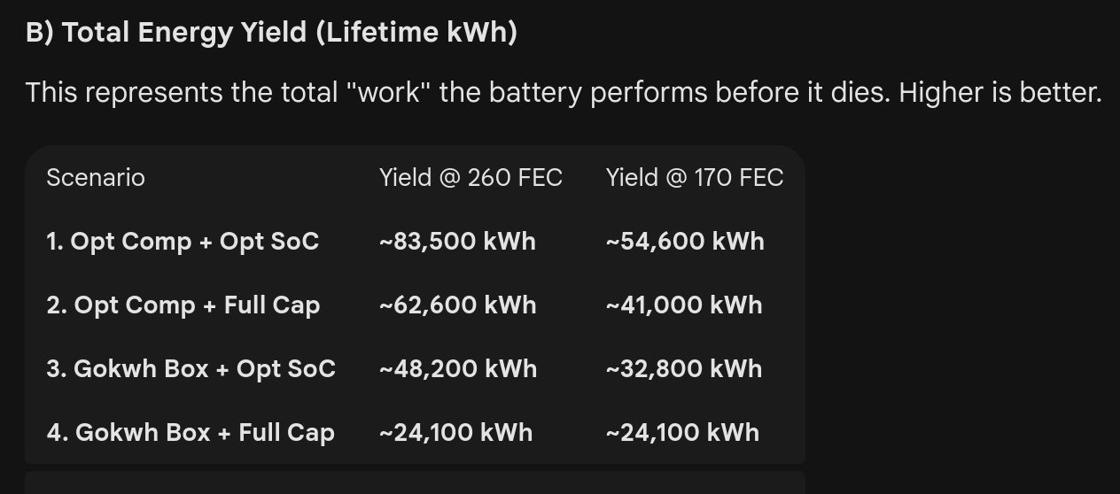
Task: Click the quoted word "work" in the description
Action: click(390, 92)
